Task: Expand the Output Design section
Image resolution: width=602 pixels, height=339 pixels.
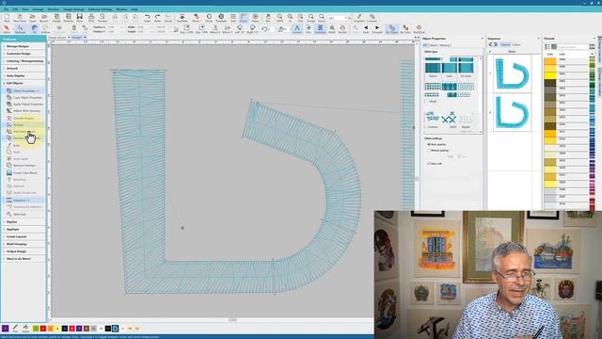Action: (x=23, y=251)
